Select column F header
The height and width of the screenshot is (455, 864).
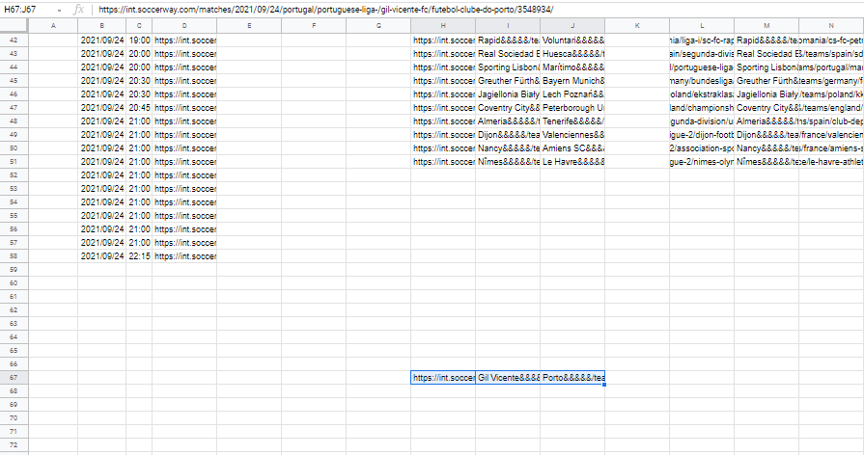tap(314, 25)
